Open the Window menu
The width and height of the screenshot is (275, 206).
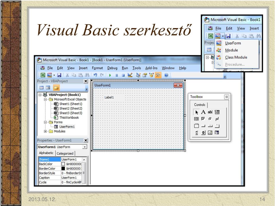168,68
